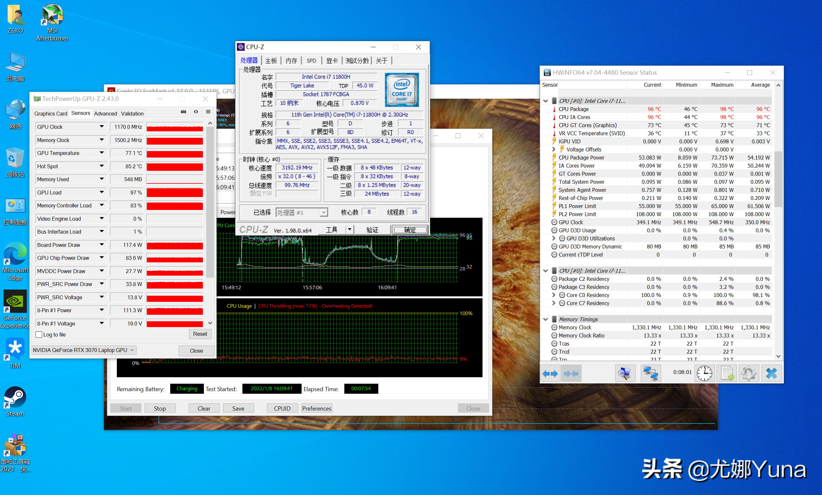
Task: Open NVIDIA GeForce RTX 3070 GPU selector
Action: (x=84, y=350)
